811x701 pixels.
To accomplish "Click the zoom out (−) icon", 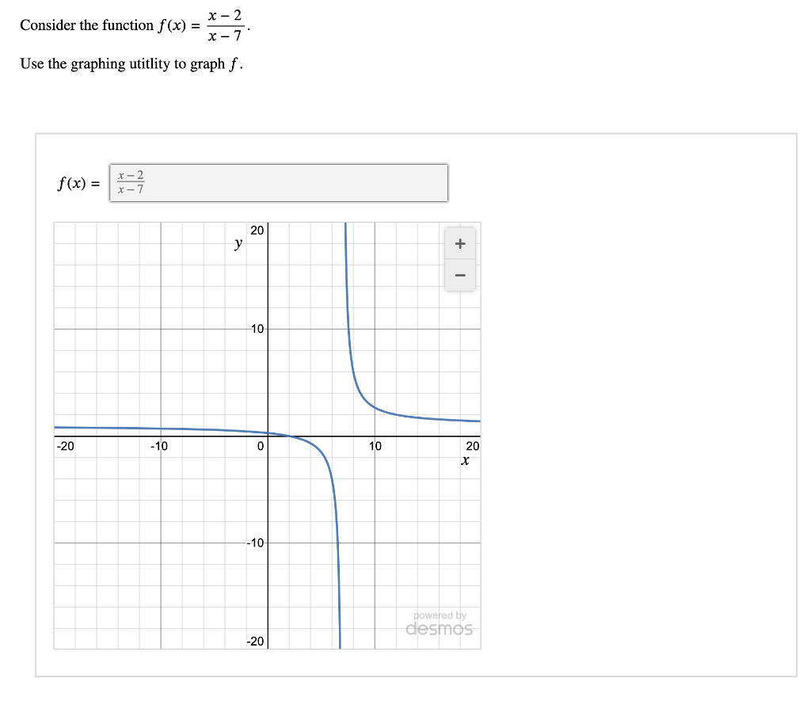I will 459,274.
